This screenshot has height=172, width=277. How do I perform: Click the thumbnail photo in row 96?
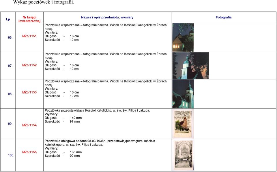coord(183,37)
